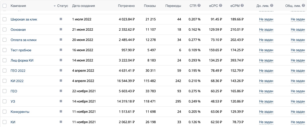Toggle the checkbox for УЗ campaign
Image resolution: width=307 pixels, height=127 pixels.
click(x=4, y=101)
